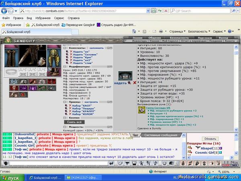241x181 pixels.
Task: Select the purple hand skill icon
Action: point(33,88)
